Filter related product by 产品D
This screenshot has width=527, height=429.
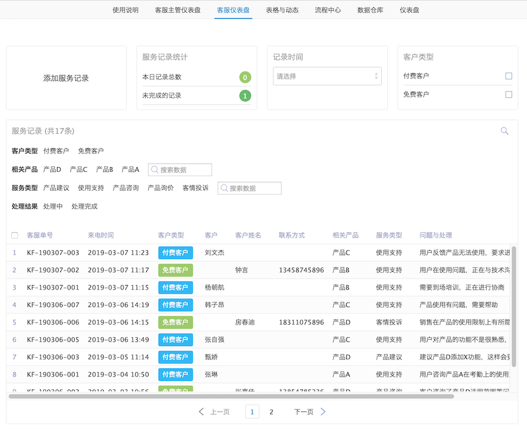pyautogui.click(x=52, y=169)
